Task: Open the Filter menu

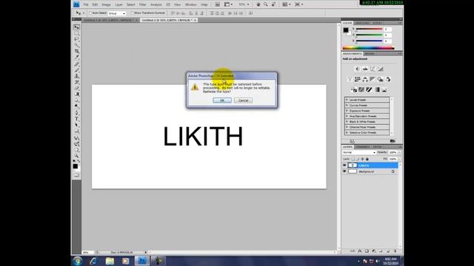Action: pyautogui.click(x=142, y=5)
